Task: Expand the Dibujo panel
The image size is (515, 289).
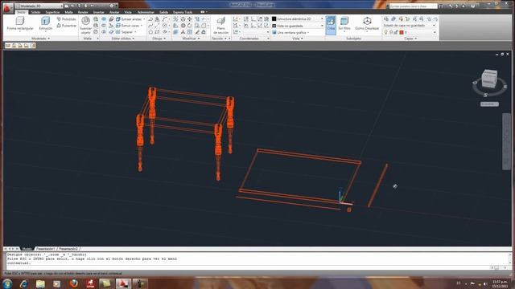Action: [159, 39]
